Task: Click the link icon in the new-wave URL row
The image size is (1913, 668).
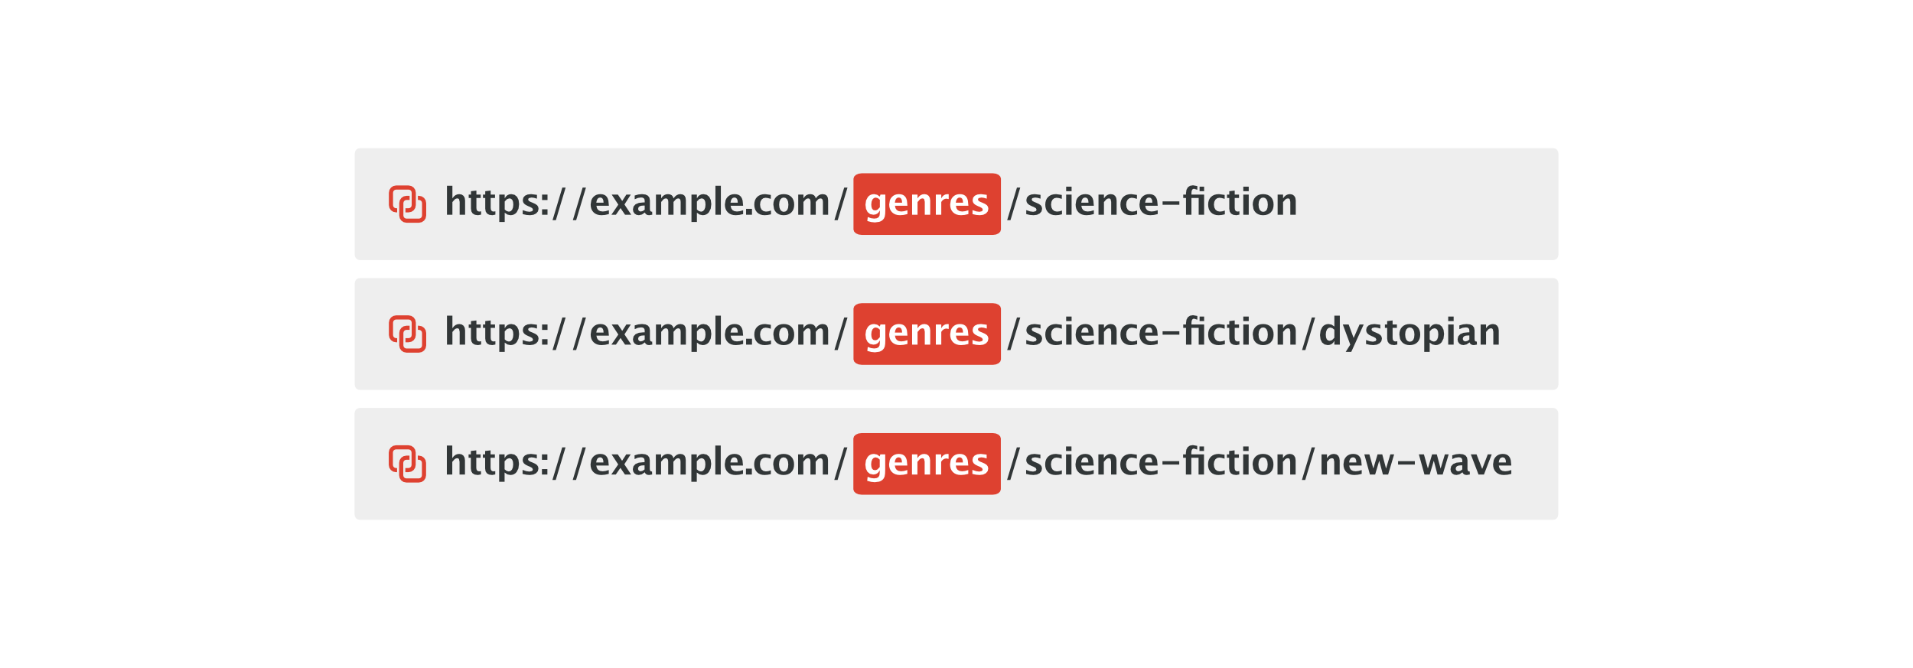Action: click(x=407, y=464)
